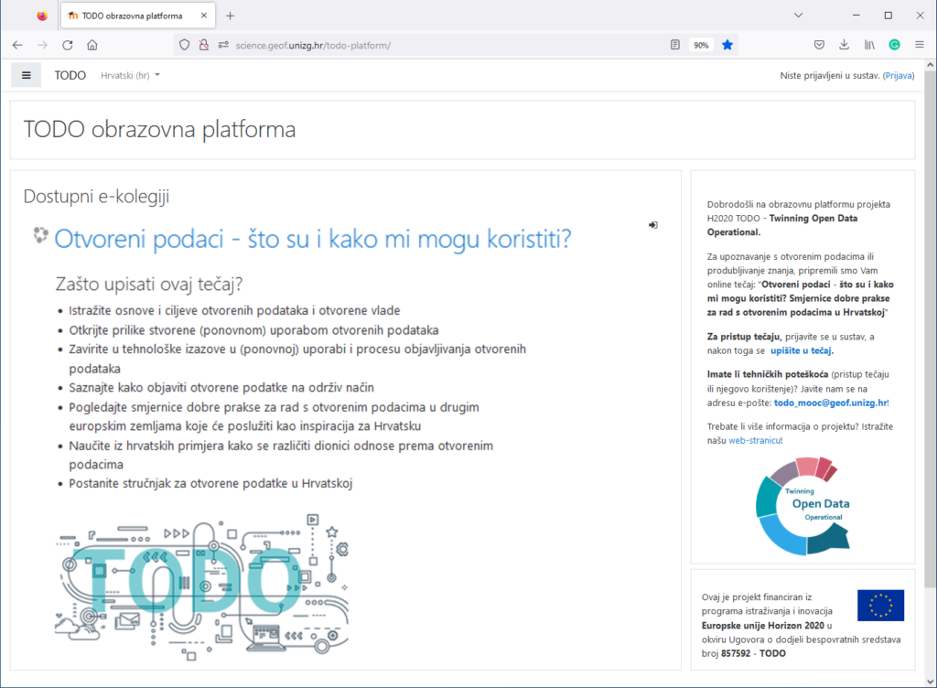Toggle Reader View icon in address bar
Screen dimensions: 937x688
(675, 45)
